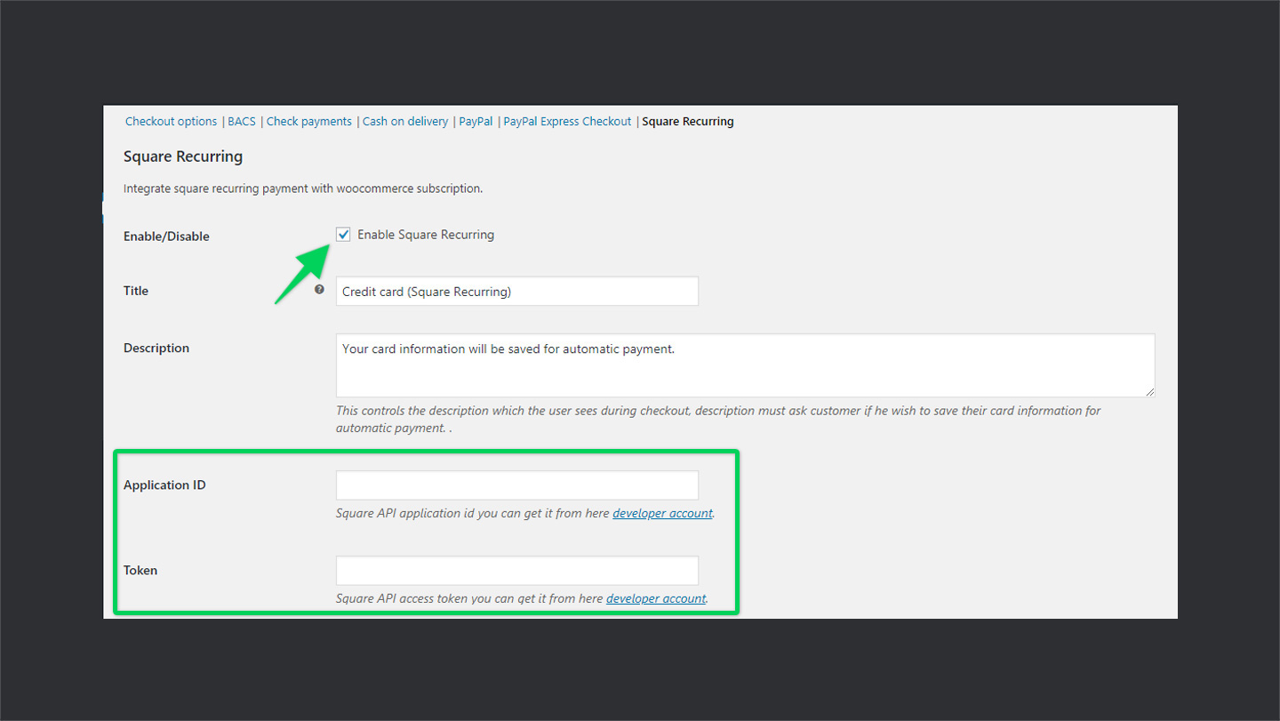Open the Check payments tab
This screenshot has width=1280, height=721.
(x=309, y=122)
